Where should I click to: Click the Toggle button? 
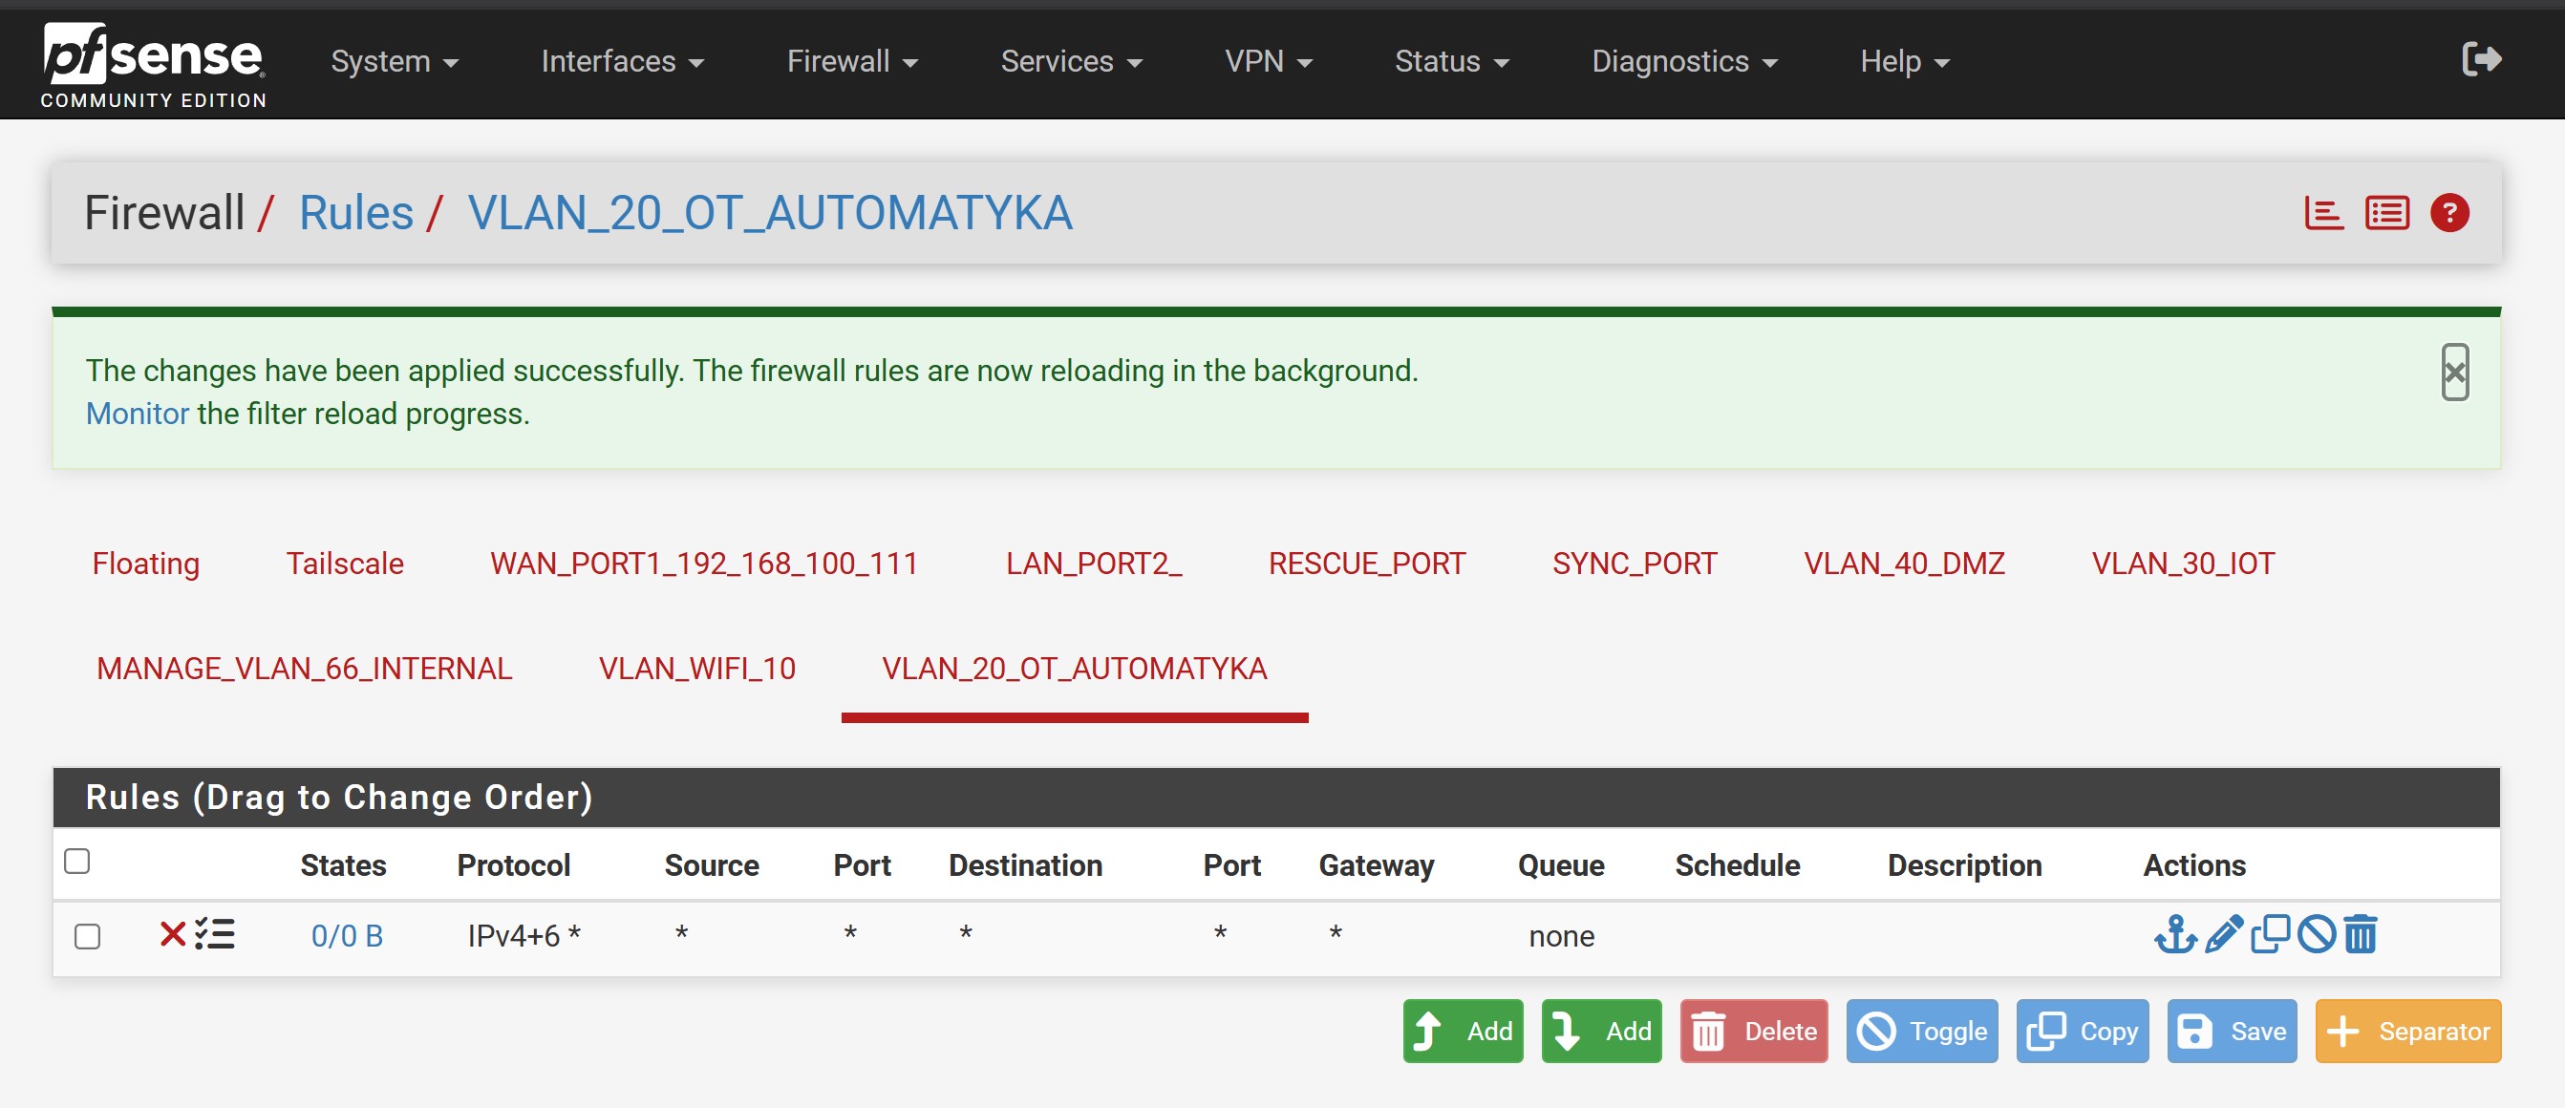pos(1922,1032)
